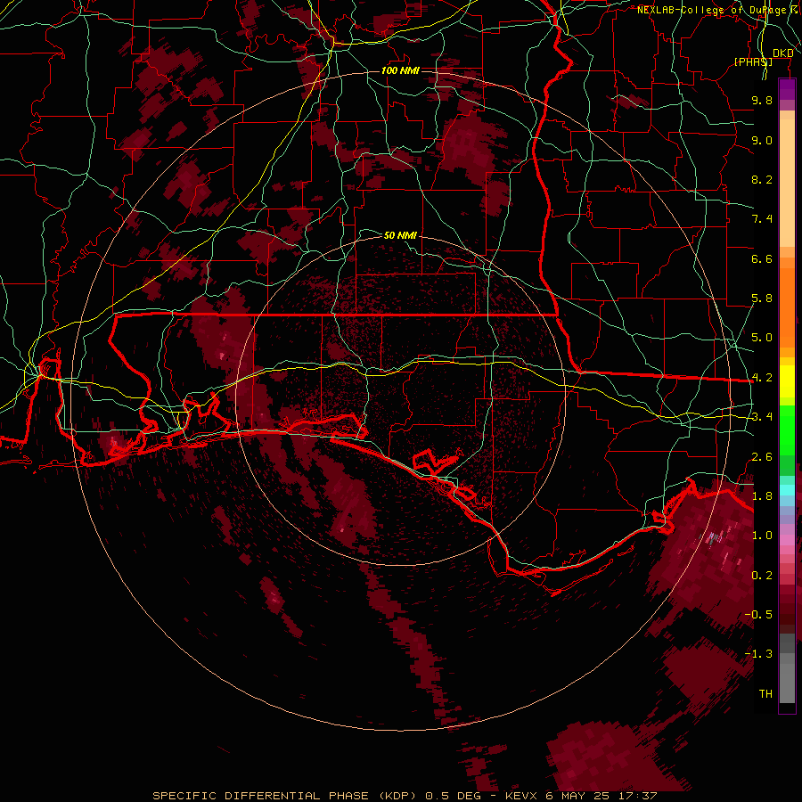The image size is (802, 802).
Task: Click the orange segment of the color bar
Action: (787, 307)
